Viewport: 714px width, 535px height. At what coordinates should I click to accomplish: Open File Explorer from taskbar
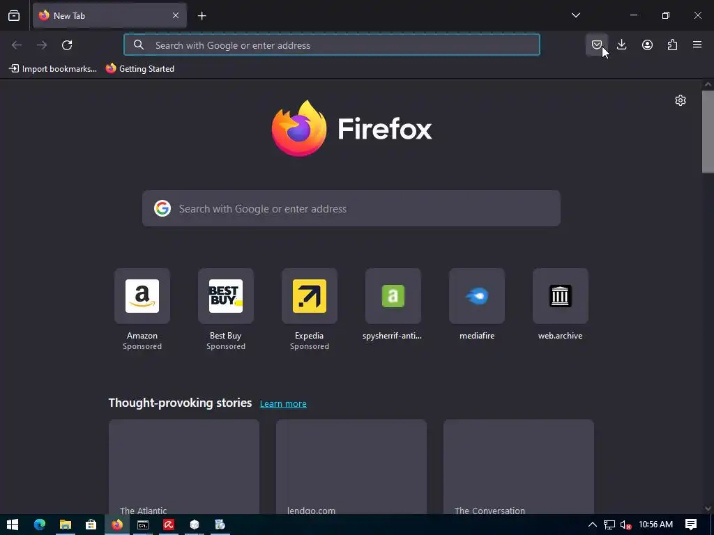click(66, 525)
